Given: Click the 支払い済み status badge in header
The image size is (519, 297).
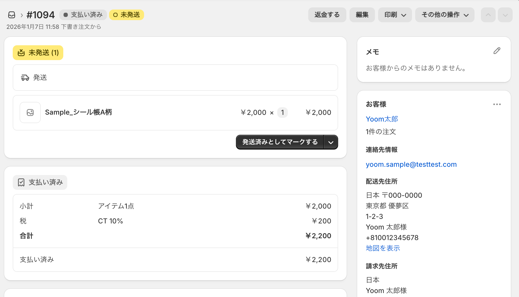Looking at the screenshot, I should (x=83, y=15).
